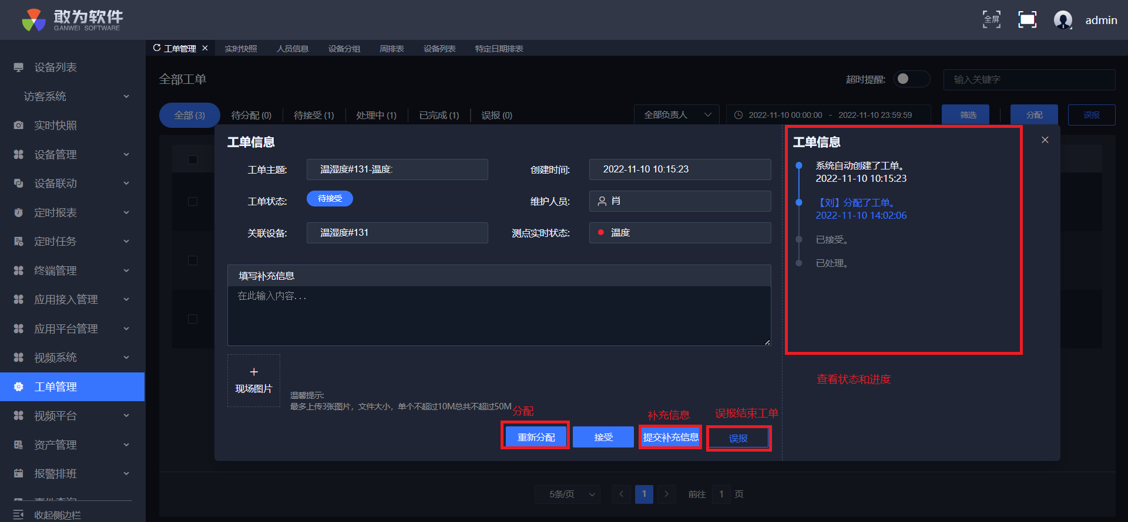Click the plus icon to add 现场图片
This screenshot has height=522, width=1128.
pyautogui.click(x=254, y=372)
